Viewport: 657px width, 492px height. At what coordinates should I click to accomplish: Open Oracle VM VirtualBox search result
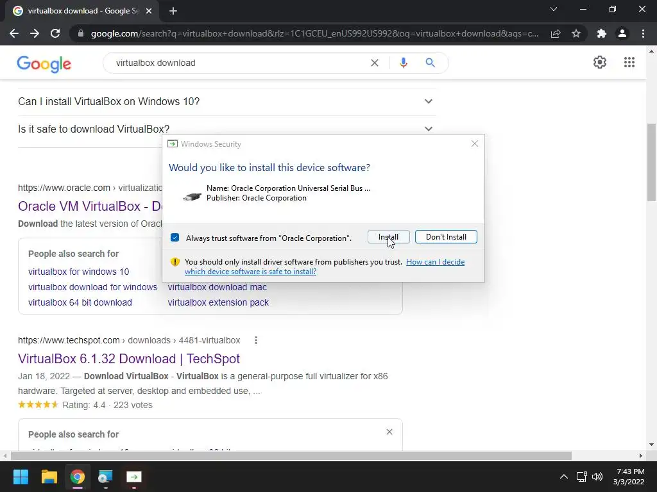coord(90,206)
